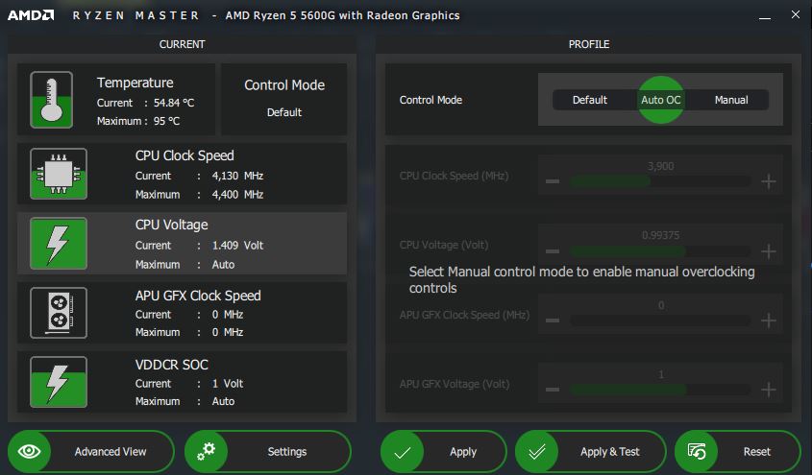Select the CPU Voltage row in Current panel

183,244
